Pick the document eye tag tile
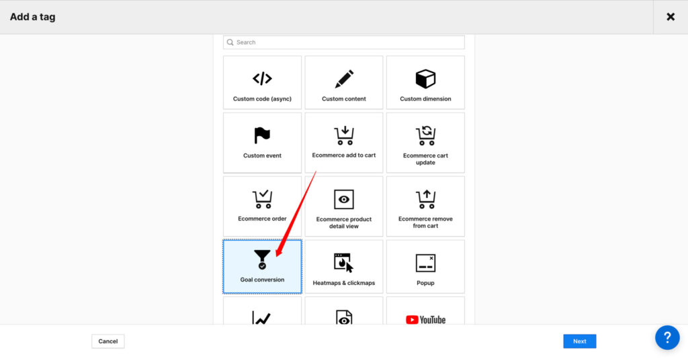Image resolution: width=688 pixels, height=358 pixels. point(344,315)
